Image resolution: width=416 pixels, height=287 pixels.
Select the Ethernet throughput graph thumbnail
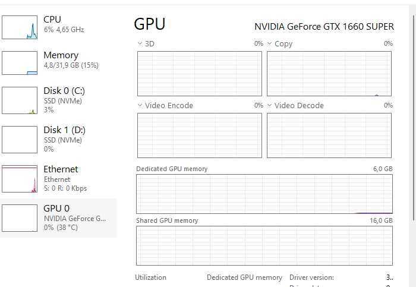click(20, 179)
